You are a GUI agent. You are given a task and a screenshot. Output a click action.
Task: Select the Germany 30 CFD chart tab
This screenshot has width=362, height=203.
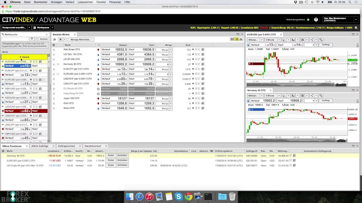point(256,90)
